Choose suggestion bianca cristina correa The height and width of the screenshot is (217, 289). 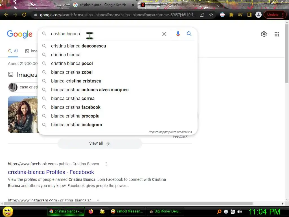click(x=117, y=99)
